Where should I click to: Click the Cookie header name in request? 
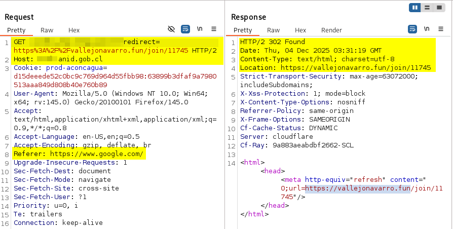click(26, 68)
